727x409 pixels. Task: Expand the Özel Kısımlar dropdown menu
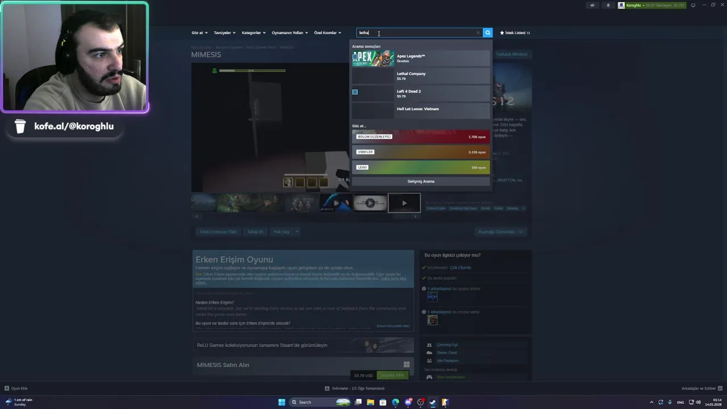(328, 33)
